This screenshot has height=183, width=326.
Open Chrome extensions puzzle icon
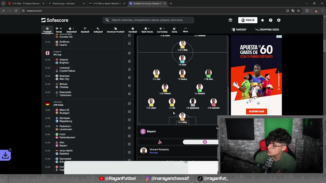[x=307, y=11]
